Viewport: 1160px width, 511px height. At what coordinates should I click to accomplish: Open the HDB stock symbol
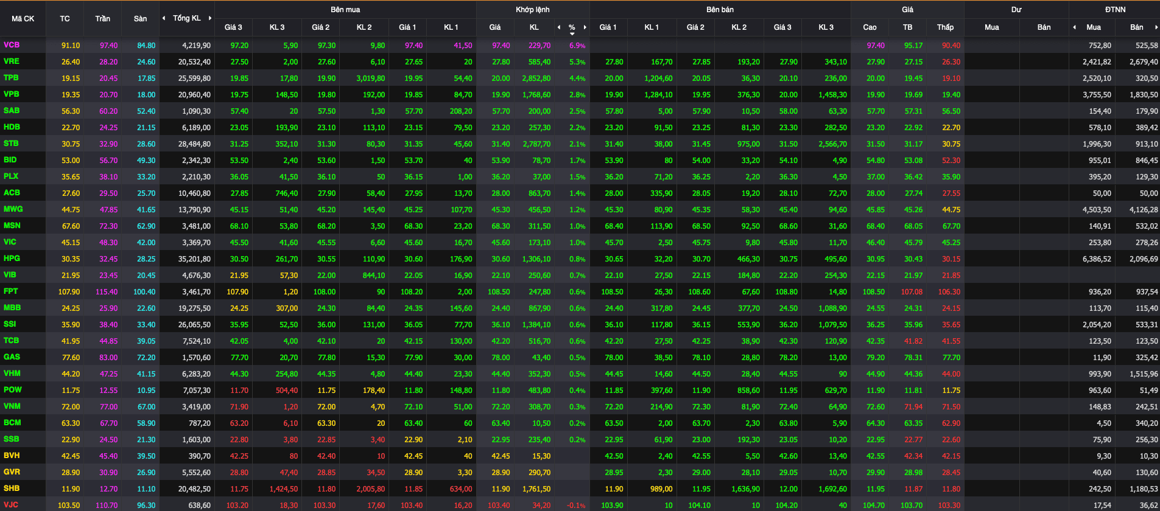point(12,127)
